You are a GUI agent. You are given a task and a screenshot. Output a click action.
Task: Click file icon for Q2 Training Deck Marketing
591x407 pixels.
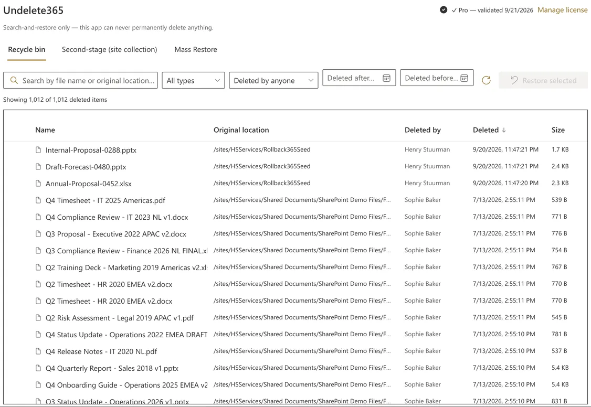(x=38, y=267)
